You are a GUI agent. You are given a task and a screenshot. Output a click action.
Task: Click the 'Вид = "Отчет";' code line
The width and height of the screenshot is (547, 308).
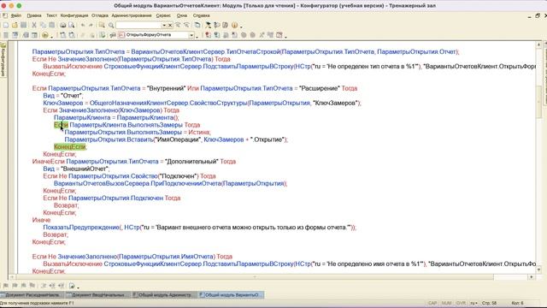click(x=63, y=95)
